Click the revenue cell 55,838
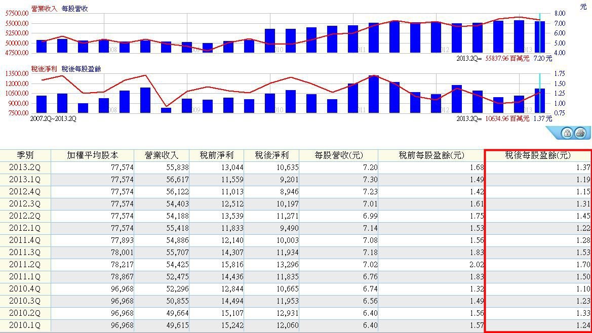This screenshot has width=592, height=333. pyautogui.click(x=162, y=167)
